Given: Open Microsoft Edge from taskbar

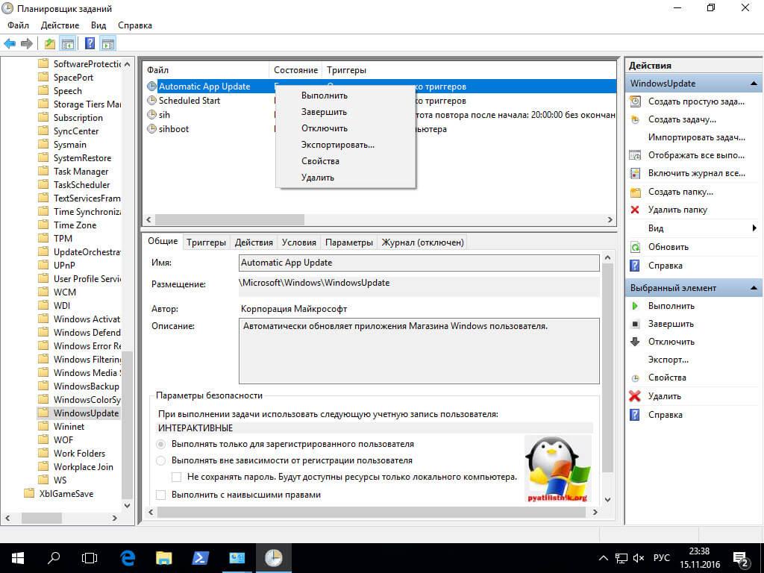Looking at the screenshot, I should (128, 558).
